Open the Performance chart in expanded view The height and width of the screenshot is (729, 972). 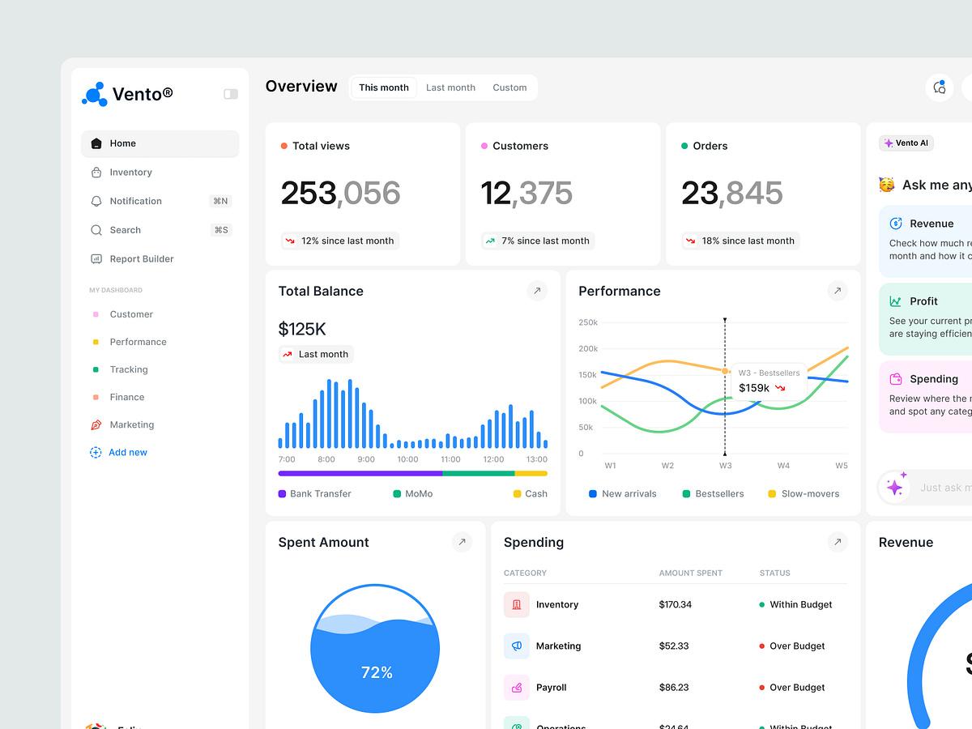(x=837, y=291)
